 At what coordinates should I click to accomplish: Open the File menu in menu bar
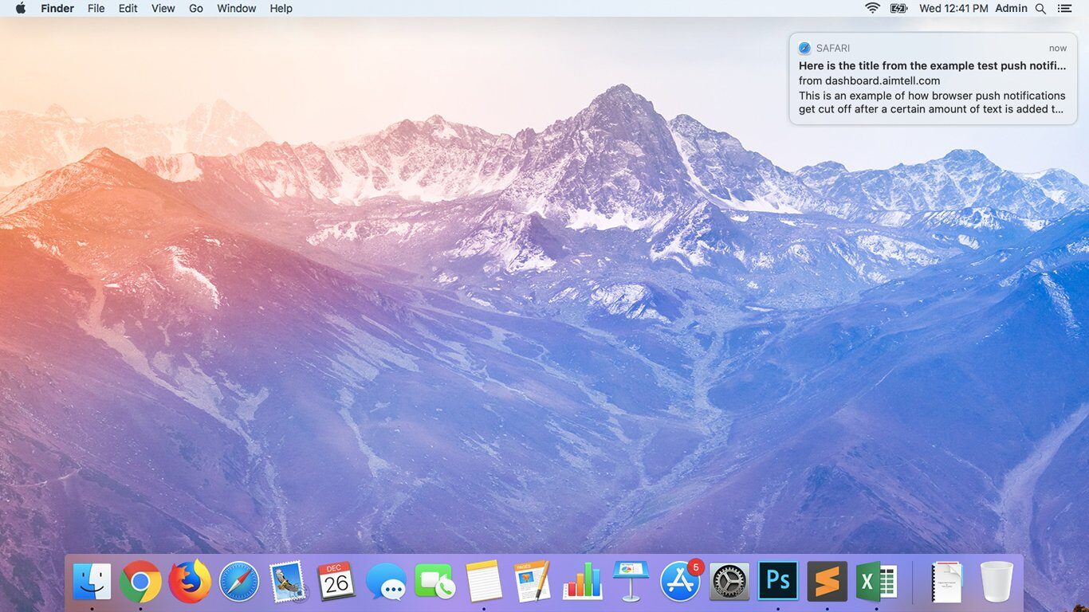tap(96, 8)
